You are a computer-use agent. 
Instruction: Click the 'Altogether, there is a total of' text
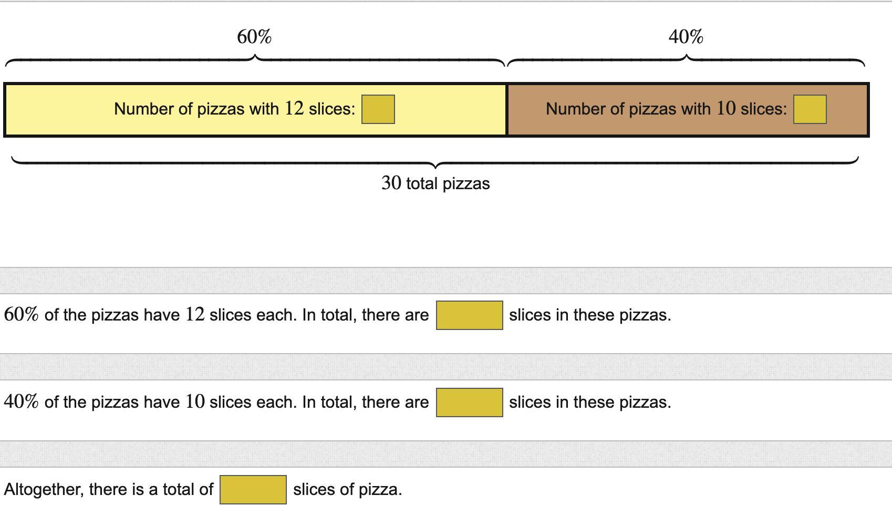point(109,490)
